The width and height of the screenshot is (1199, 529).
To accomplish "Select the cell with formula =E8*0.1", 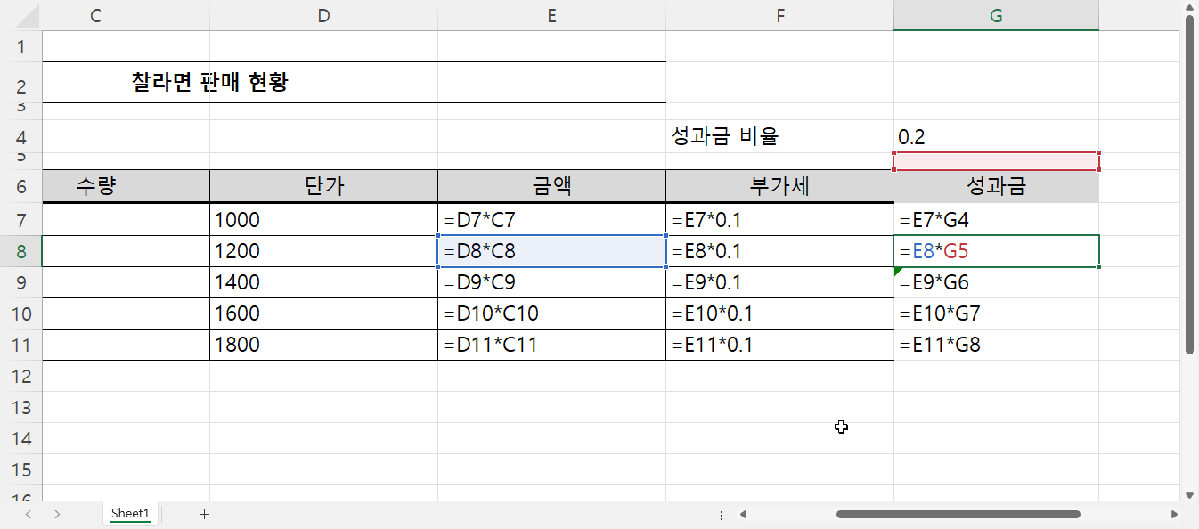I will point(779,251).
